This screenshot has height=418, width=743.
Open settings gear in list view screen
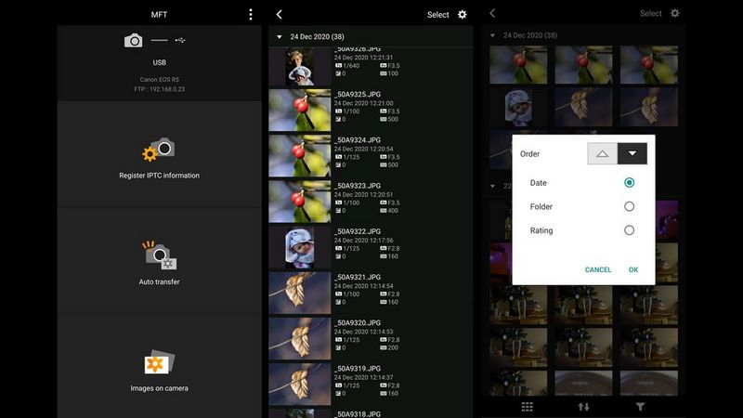coord(462,15)
